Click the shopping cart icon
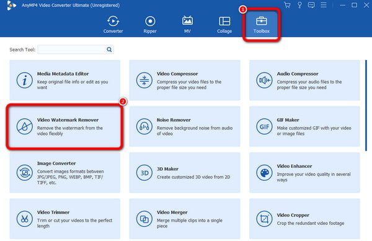This screenshot has width=372, height=241. click(287, 5)
